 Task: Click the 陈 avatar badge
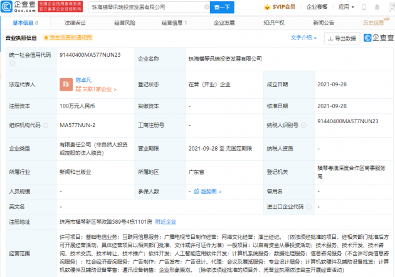[x=66, y=84]
